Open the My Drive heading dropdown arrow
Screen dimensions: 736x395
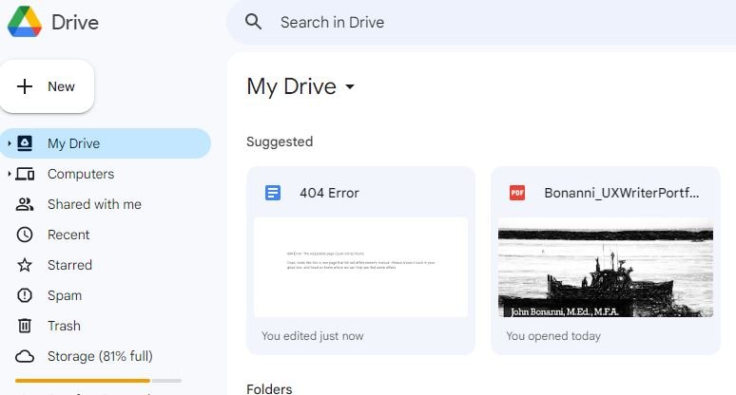(350, 86)
